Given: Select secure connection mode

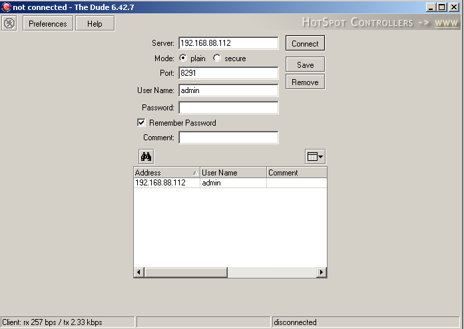Looking at the screenshot, I should pos(217,58).
